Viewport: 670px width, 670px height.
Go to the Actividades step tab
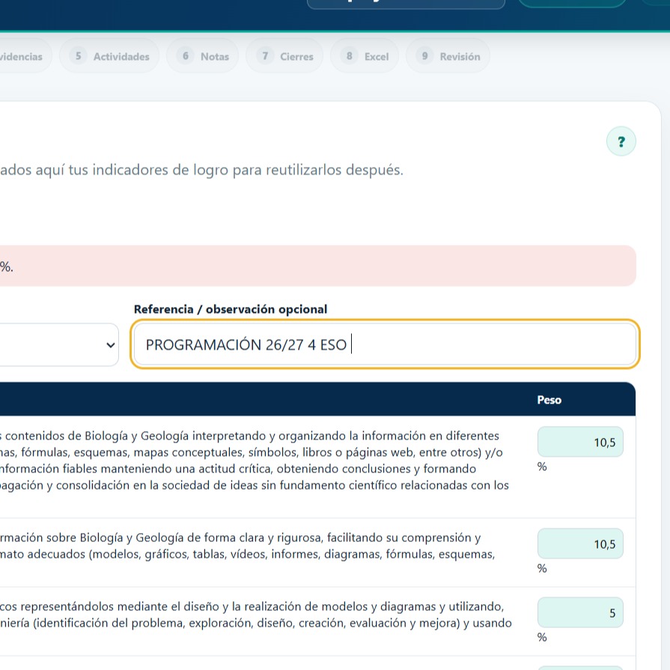coord(109,56)
